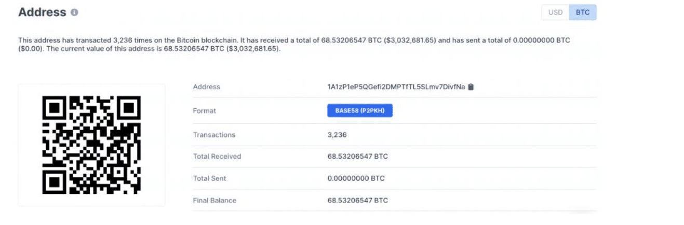
Task: Copy the Bitcoin address with the clipboard icon
Action: coord(471,87)
